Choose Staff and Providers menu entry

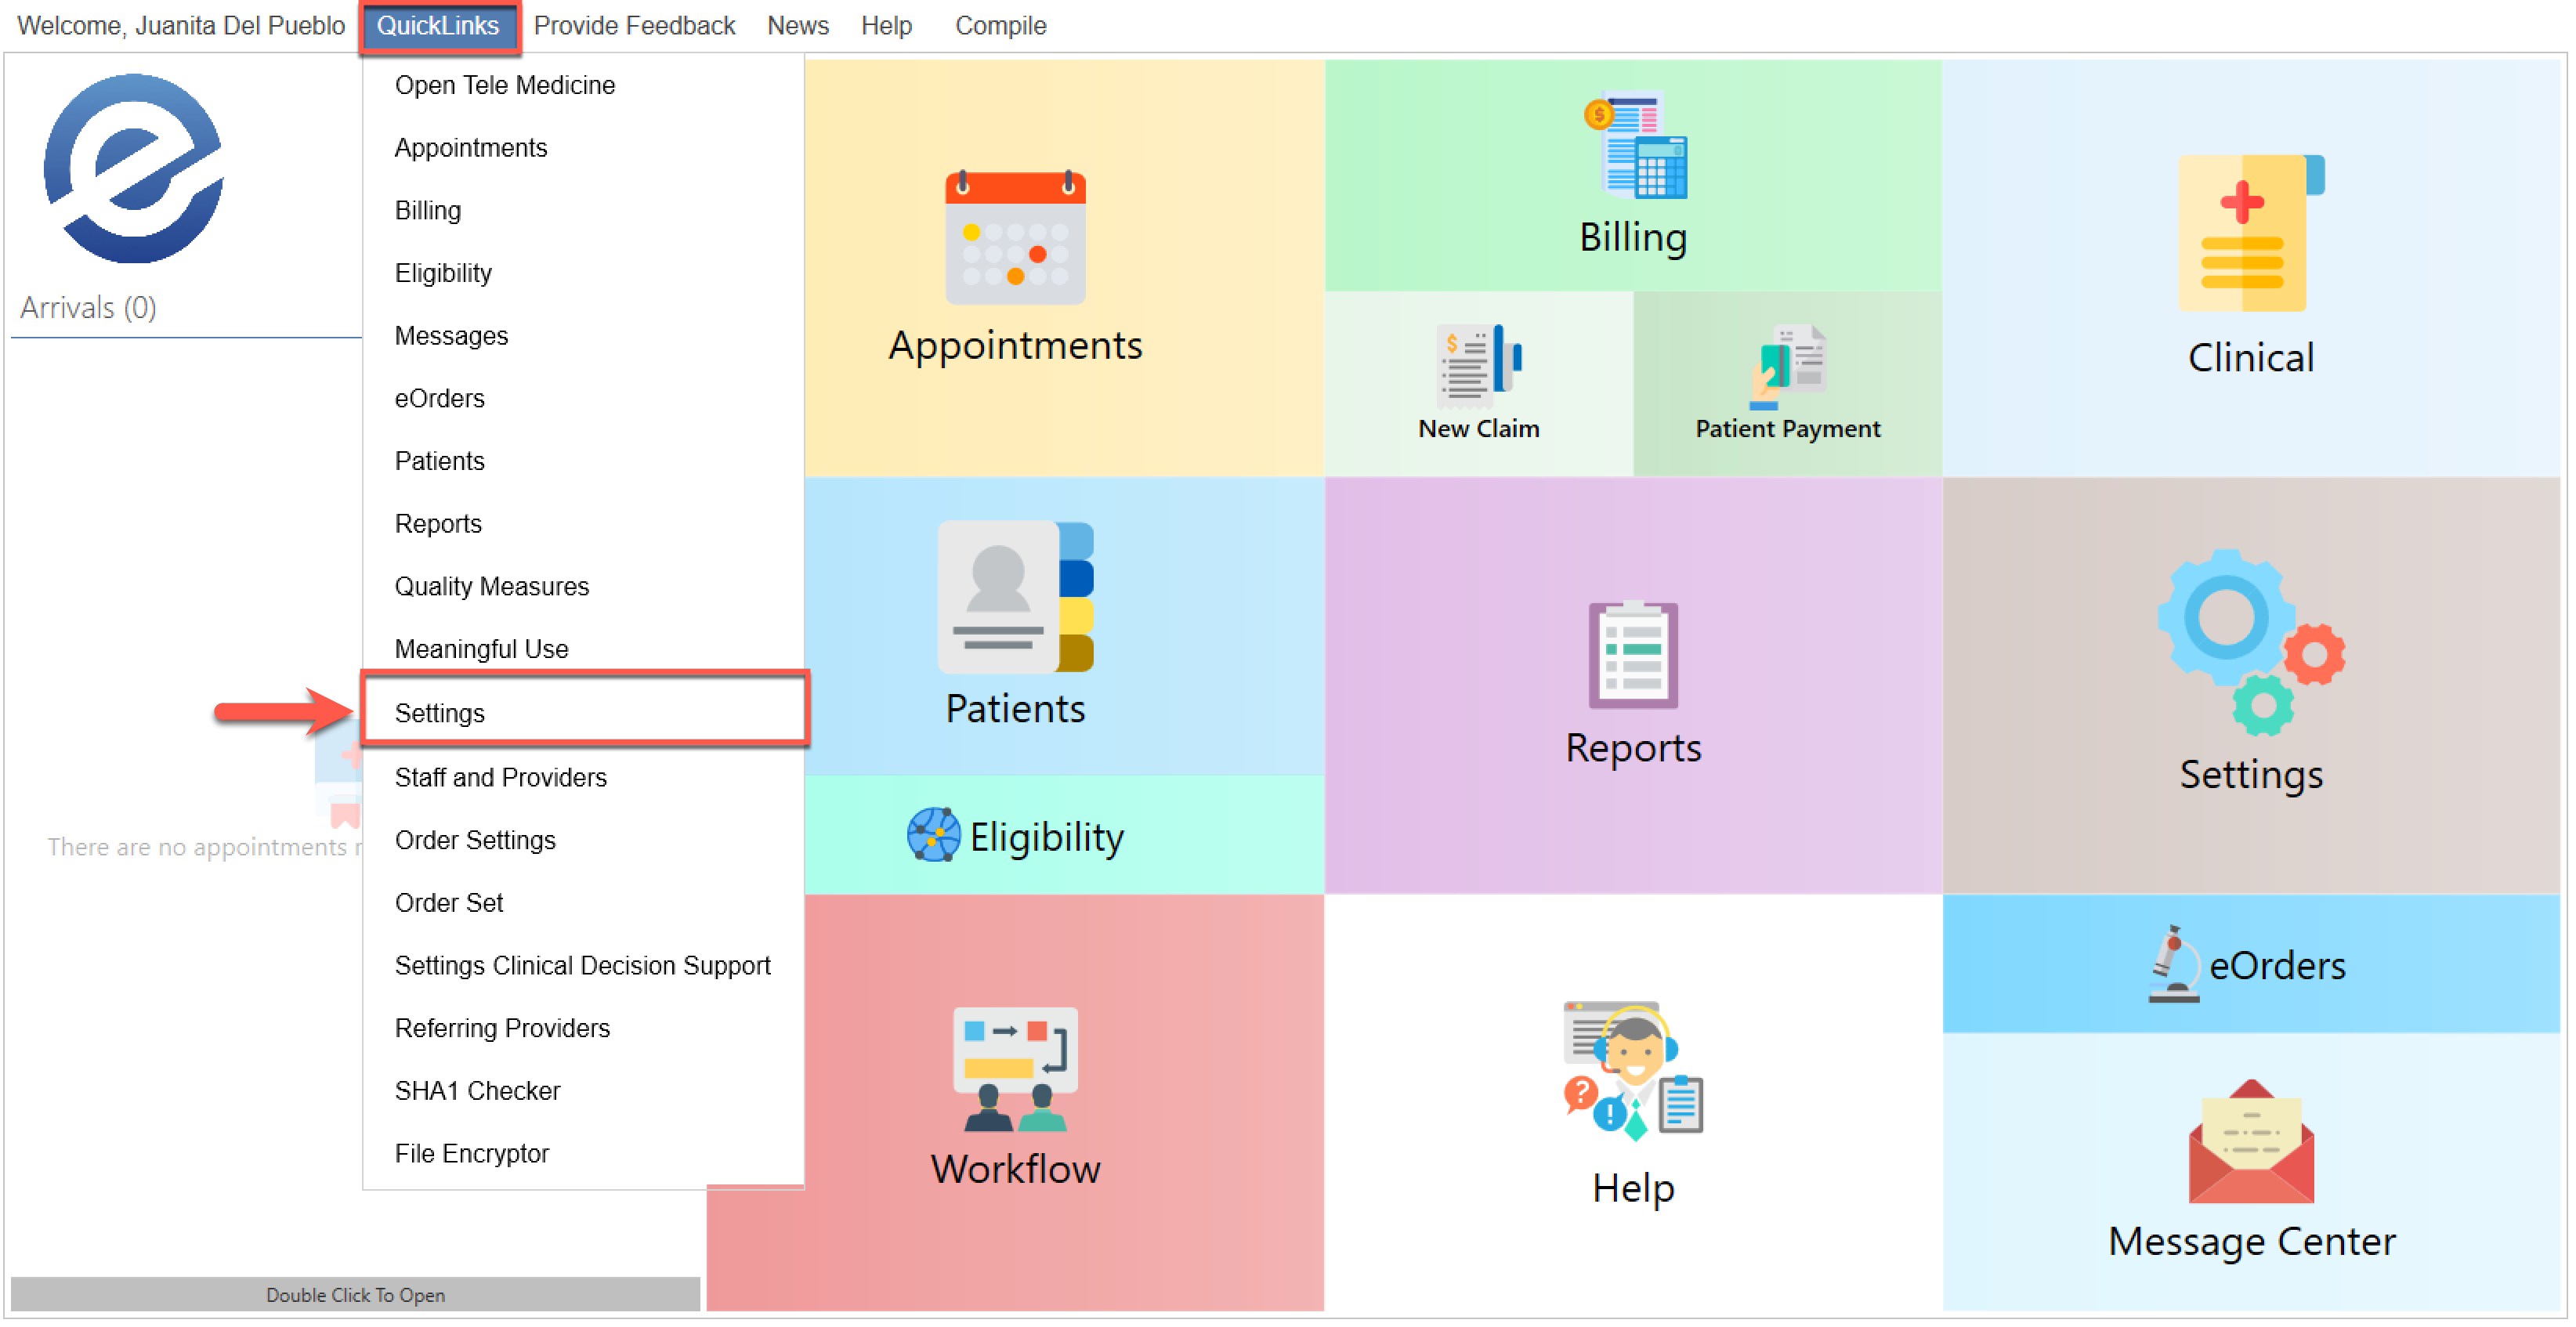500,778
